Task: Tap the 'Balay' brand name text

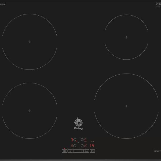Action: click(x=78, y=128)
